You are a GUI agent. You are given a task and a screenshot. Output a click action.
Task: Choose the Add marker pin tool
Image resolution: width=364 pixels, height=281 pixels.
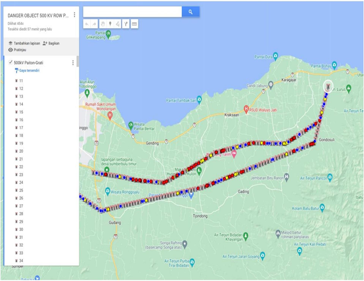110,24
